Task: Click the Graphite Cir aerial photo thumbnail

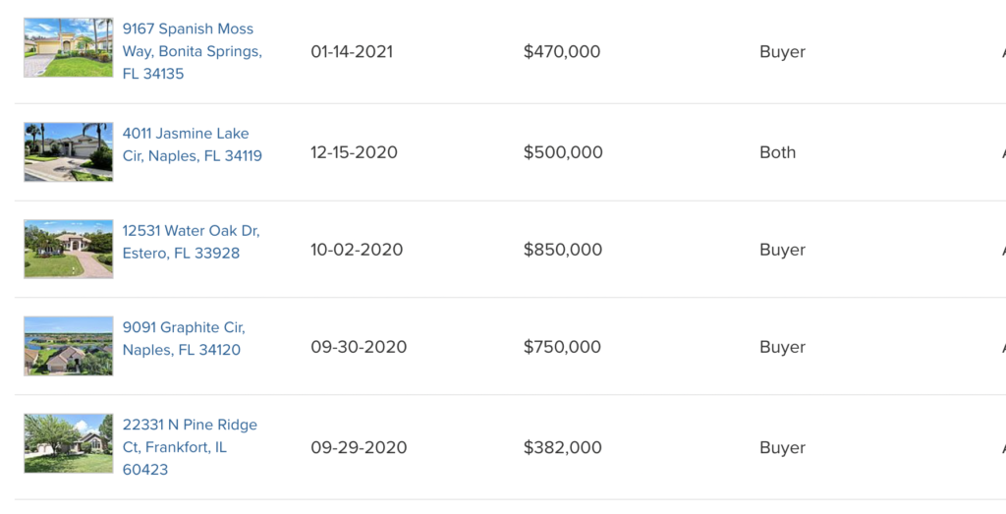Action: [x=68, y=346]
